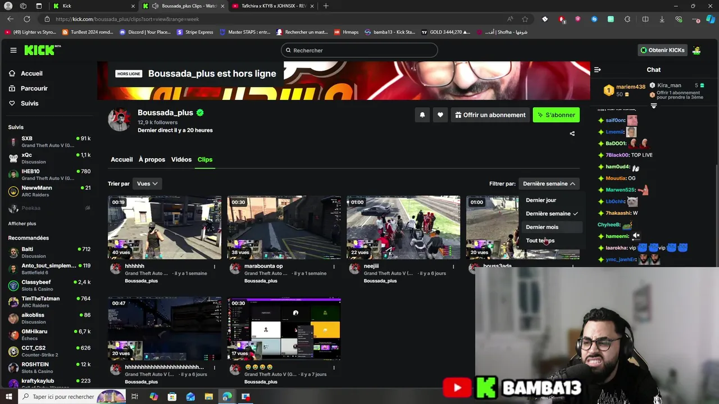Click verified badge next to Boussada_plus
Screen dimensions: 719x404
tap(200, 113)
